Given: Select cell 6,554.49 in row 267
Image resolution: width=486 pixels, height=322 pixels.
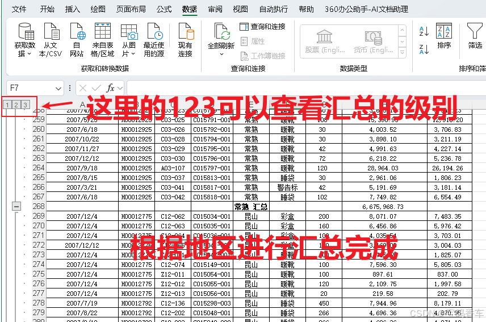Looking at the screenshot, I should click(x=450, y=197).
